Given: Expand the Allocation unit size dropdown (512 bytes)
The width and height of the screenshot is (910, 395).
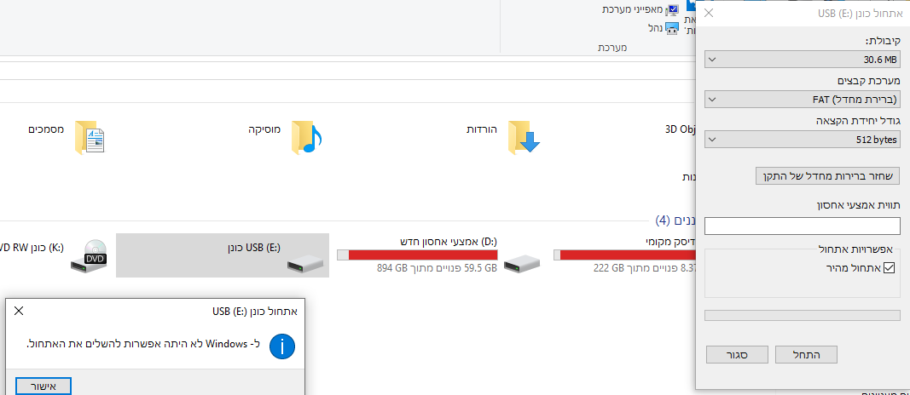Looking at the screenshot, I should pos(803,139).
